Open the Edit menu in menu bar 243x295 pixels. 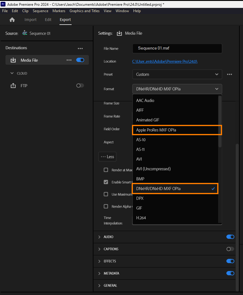pyautogui.click(x=15, y=11)
